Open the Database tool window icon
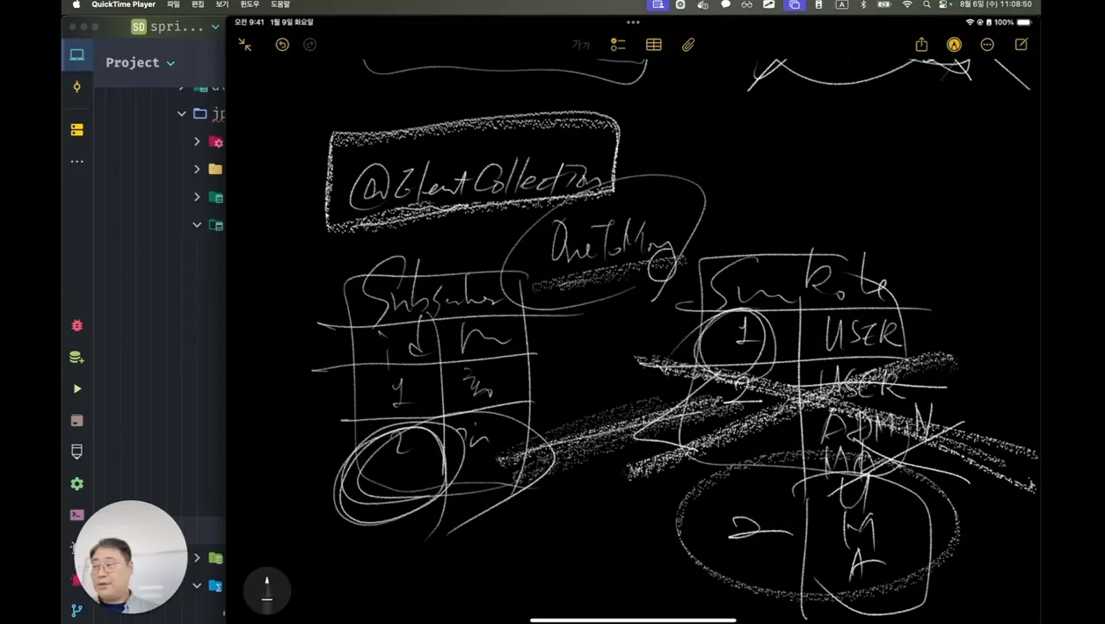 pyautogui.click(x=77, y=357)
